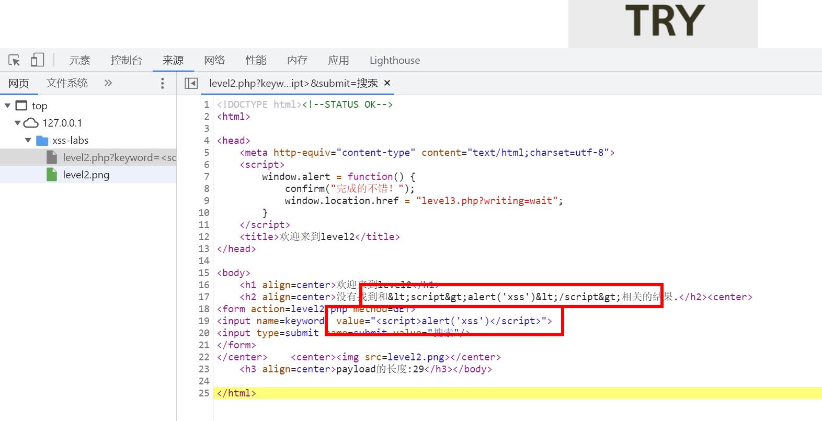The height and width of the screenshot is (421, 822).
Task: Select the 应用 tab
Action: point(338,60)
